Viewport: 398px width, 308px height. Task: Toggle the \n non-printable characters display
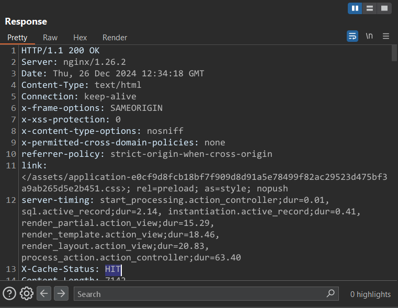click(369, 36)
